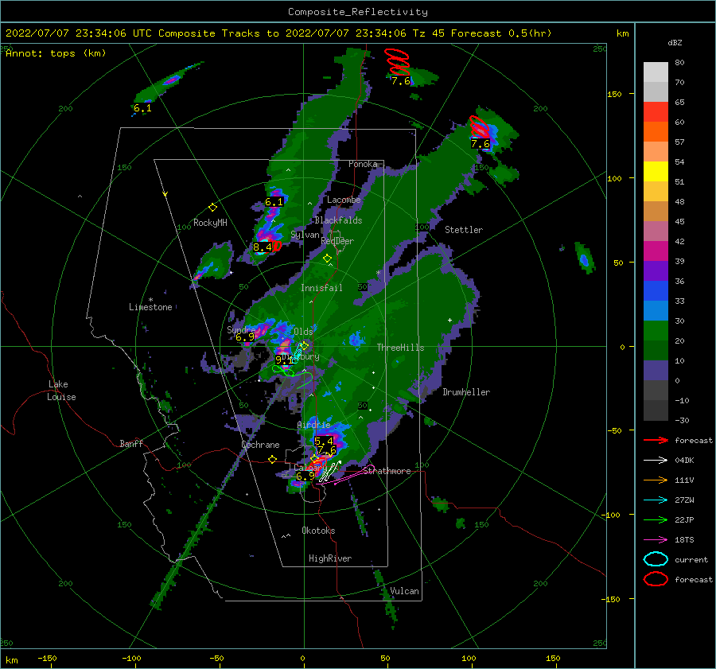
Task: Click the 6.9 storm top label near Sundre
Action: tap(245, 337)
